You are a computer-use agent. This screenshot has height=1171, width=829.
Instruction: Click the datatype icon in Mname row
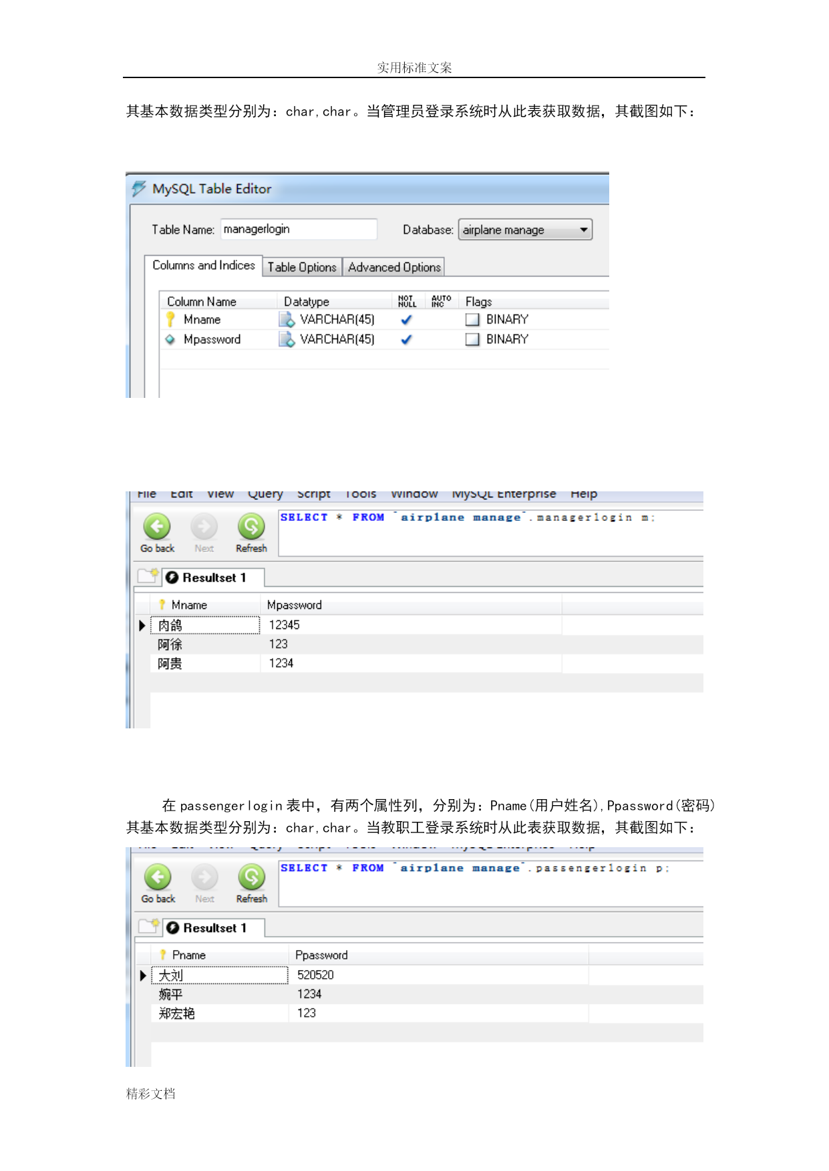pyautogui.click(x=287, y=320)
